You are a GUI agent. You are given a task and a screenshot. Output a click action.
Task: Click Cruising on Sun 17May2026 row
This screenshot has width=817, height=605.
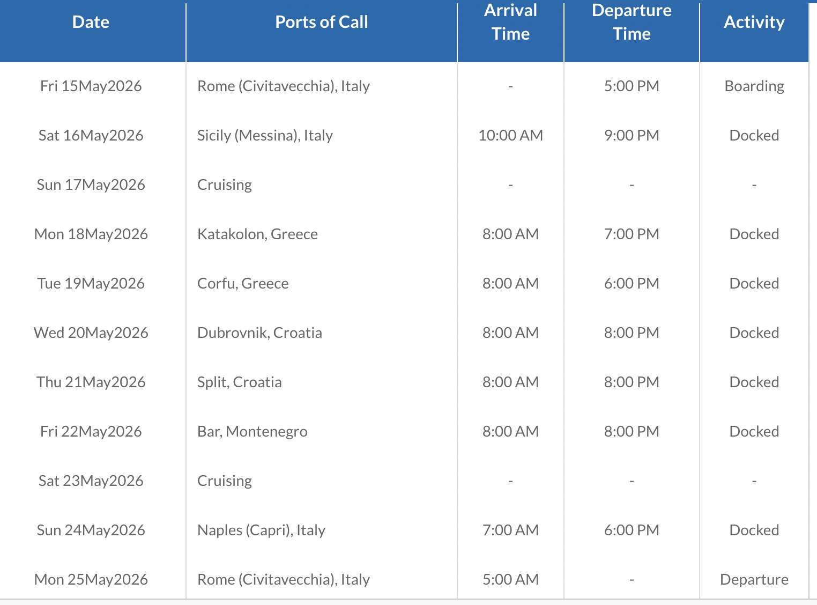coord(225,185)
